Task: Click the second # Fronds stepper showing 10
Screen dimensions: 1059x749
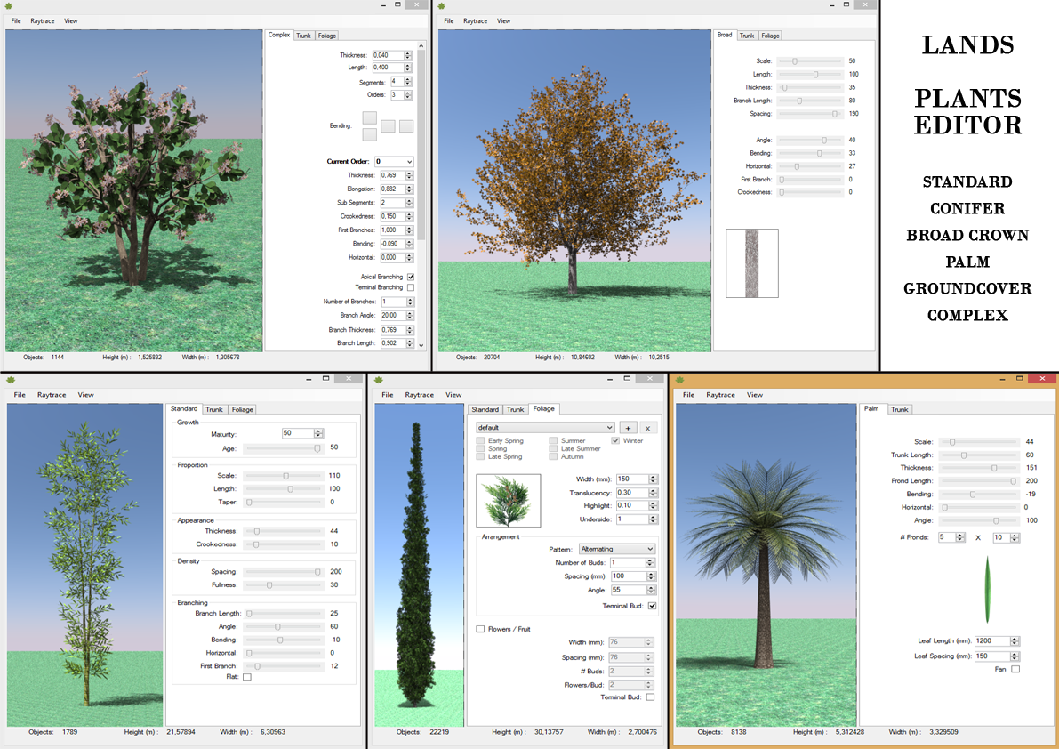Action: click(x=1015, y=537)
